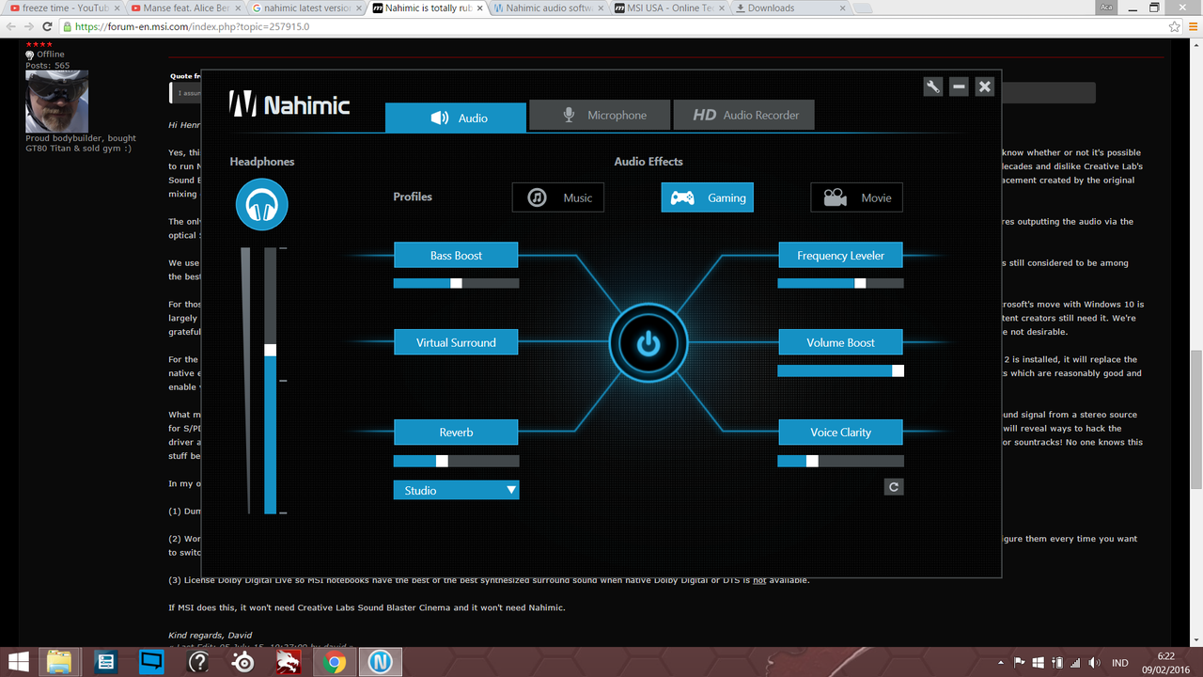Switch to the Audio tab
The image size is (1203, 677).
click(x=456, y=118)
